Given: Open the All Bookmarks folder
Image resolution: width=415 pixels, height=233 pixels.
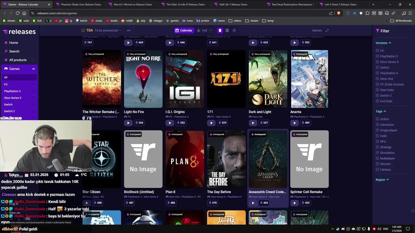Looking at the screenshot, I should click(401, 21).
